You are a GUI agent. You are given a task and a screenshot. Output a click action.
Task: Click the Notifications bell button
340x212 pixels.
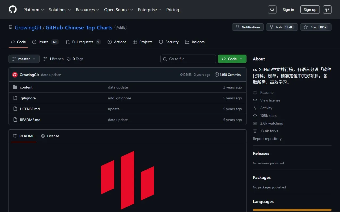(x=248, y=27)
